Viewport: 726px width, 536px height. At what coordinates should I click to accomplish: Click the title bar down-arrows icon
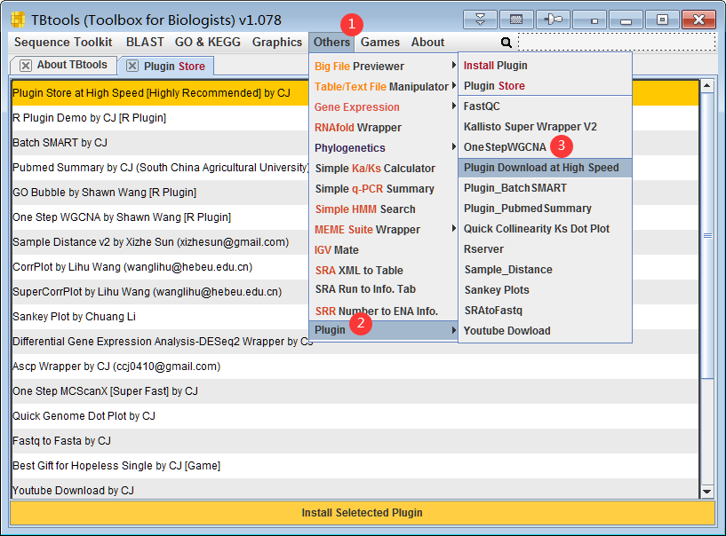click(x=480, y=20)
